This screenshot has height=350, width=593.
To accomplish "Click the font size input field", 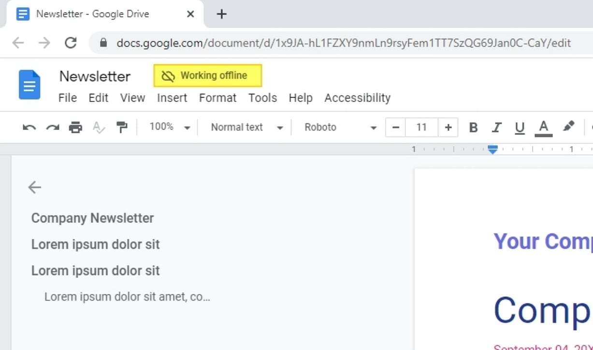I will pos(421,127).
